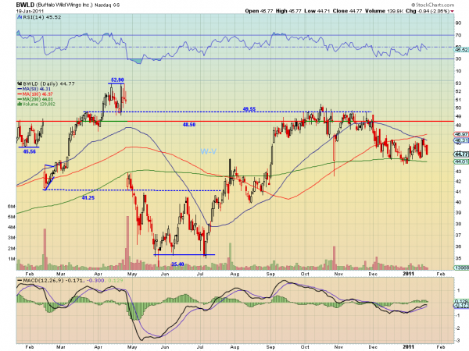Click the StockCharts.com attribution label
This screenshot has width=469, height=351.
click(x=432, y=5)
